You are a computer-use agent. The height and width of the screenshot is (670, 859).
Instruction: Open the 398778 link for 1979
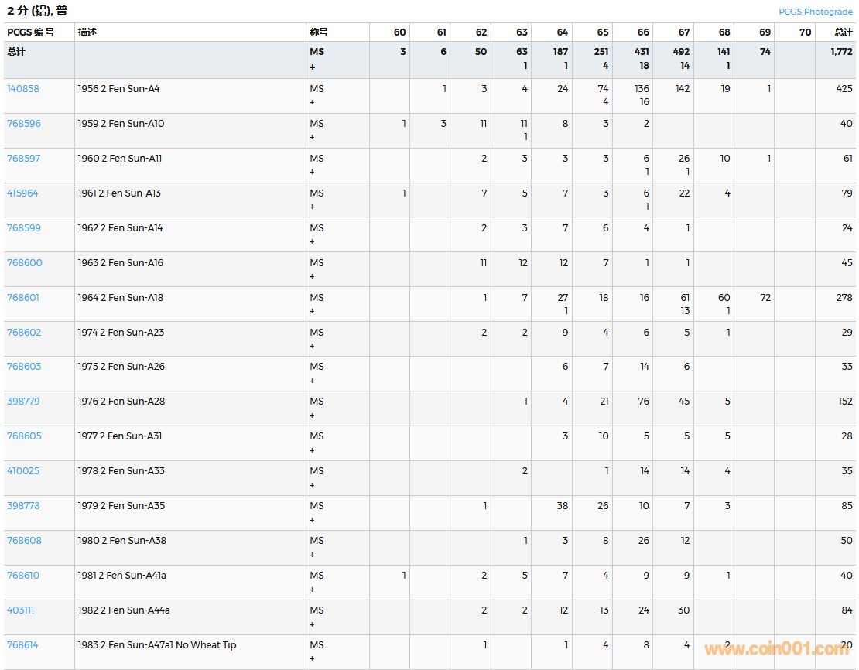(23, 506)
